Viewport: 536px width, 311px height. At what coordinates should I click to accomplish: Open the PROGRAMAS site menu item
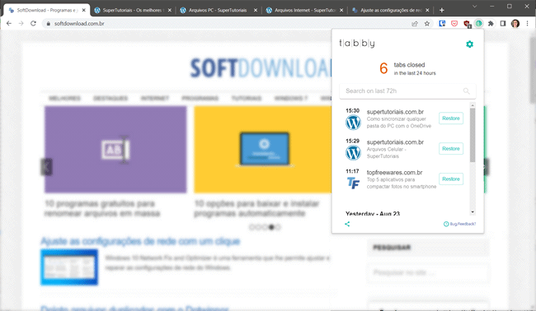(200, 98)
